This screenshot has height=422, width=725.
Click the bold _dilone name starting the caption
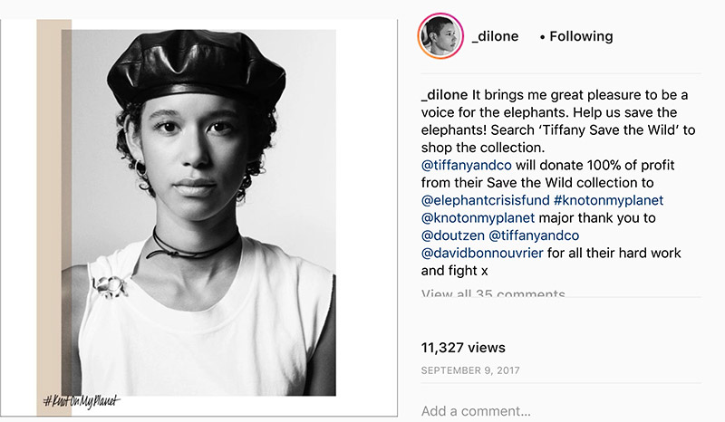(x=444, y=95)
